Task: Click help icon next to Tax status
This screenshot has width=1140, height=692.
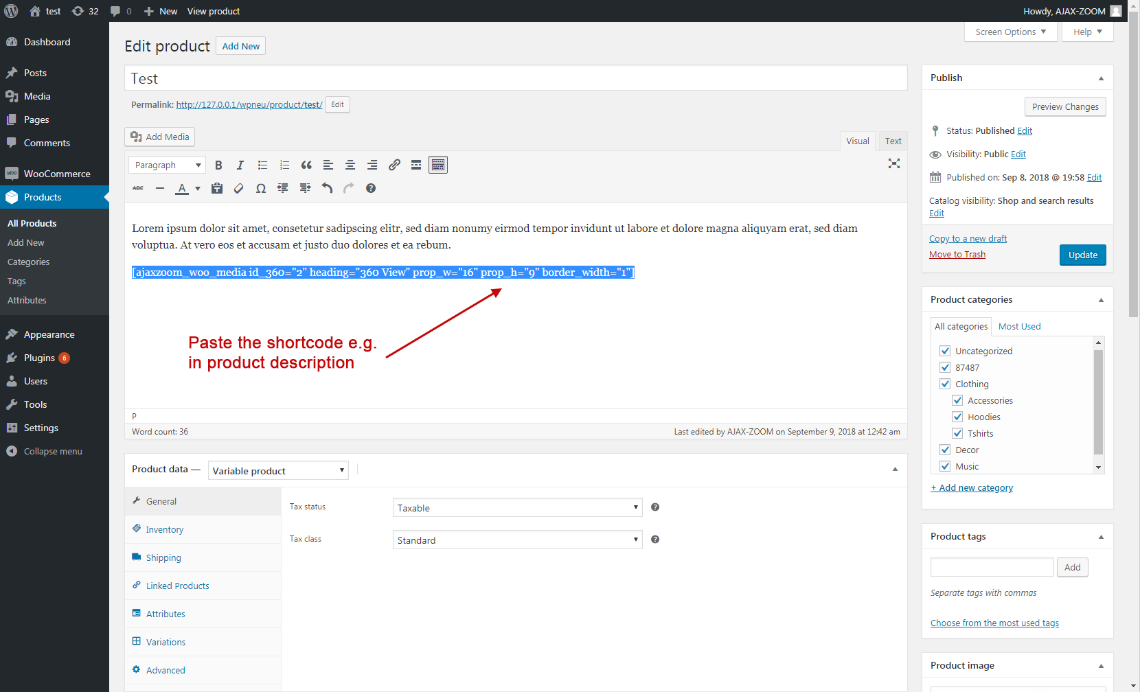Action: click(655, 507)
